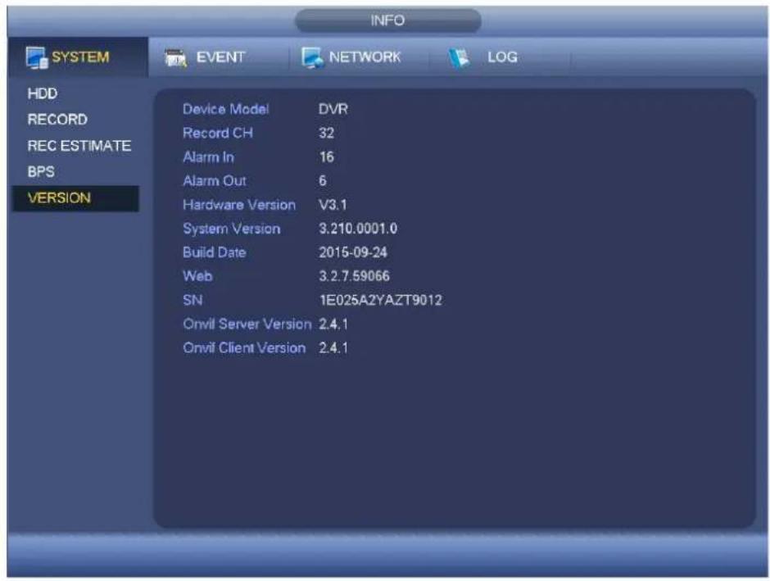Viewport: 770px width, 581px height.
Task: Click the Record CH label
Action: 218,133
